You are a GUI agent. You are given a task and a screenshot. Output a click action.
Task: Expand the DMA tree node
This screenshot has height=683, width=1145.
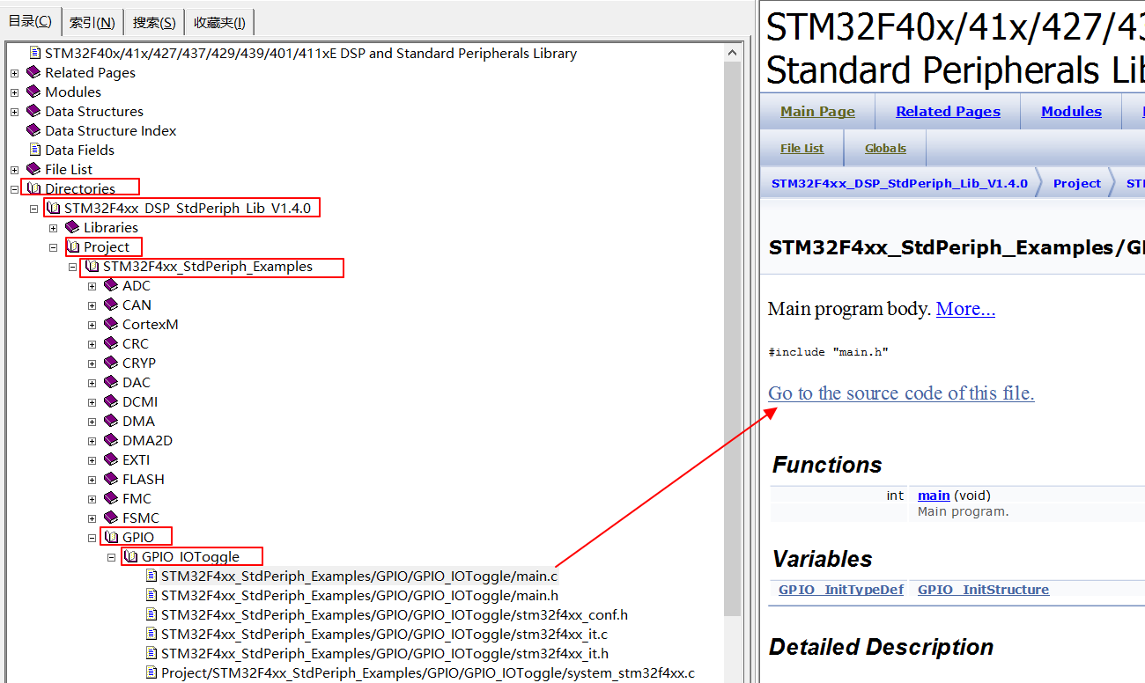point(92,422)
